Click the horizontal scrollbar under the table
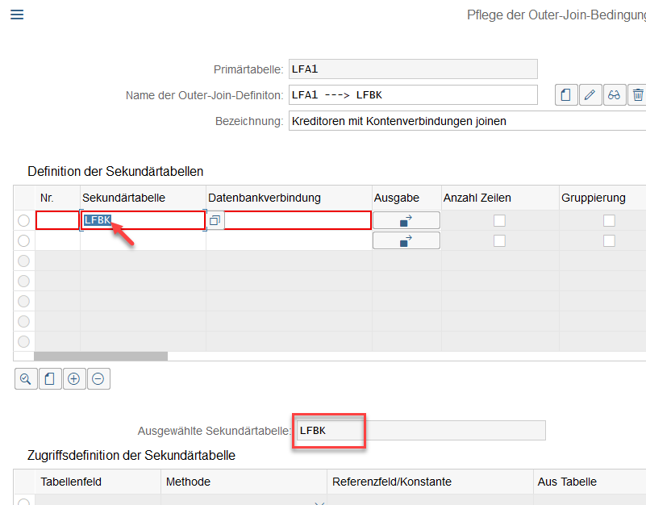The image size is (646, 505). click(101, 356)
